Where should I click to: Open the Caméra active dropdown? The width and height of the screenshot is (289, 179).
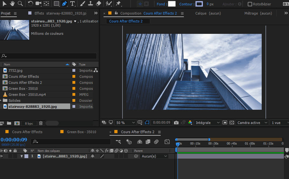[252, 123]
